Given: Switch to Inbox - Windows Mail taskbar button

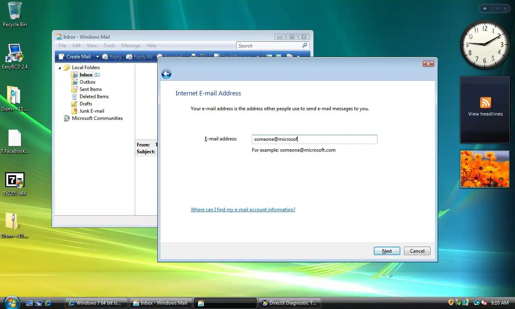Looking at the screenshot, I should click(161, 303).
